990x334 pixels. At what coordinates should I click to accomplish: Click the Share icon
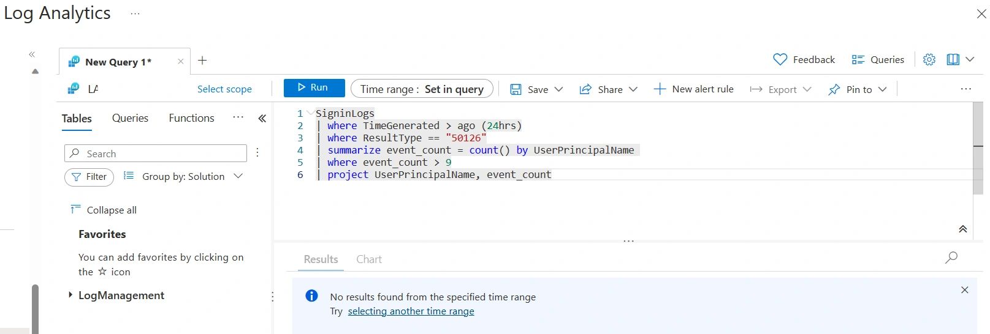click(x=585, y=89)
